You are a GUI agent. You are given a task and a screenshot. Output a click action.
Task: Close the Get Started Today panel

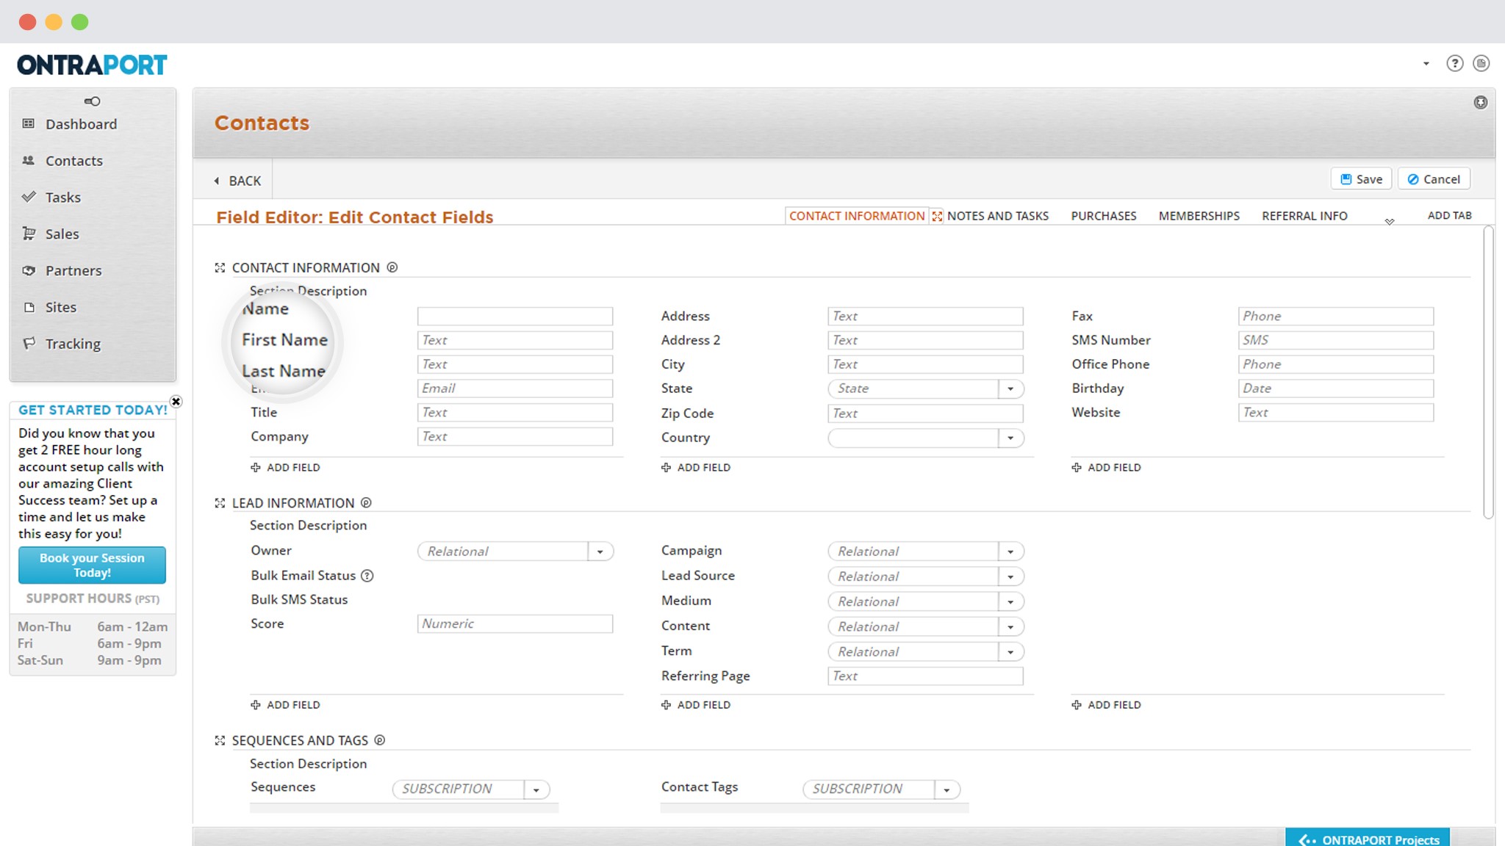pyautogui.click(x=176, y=402)
